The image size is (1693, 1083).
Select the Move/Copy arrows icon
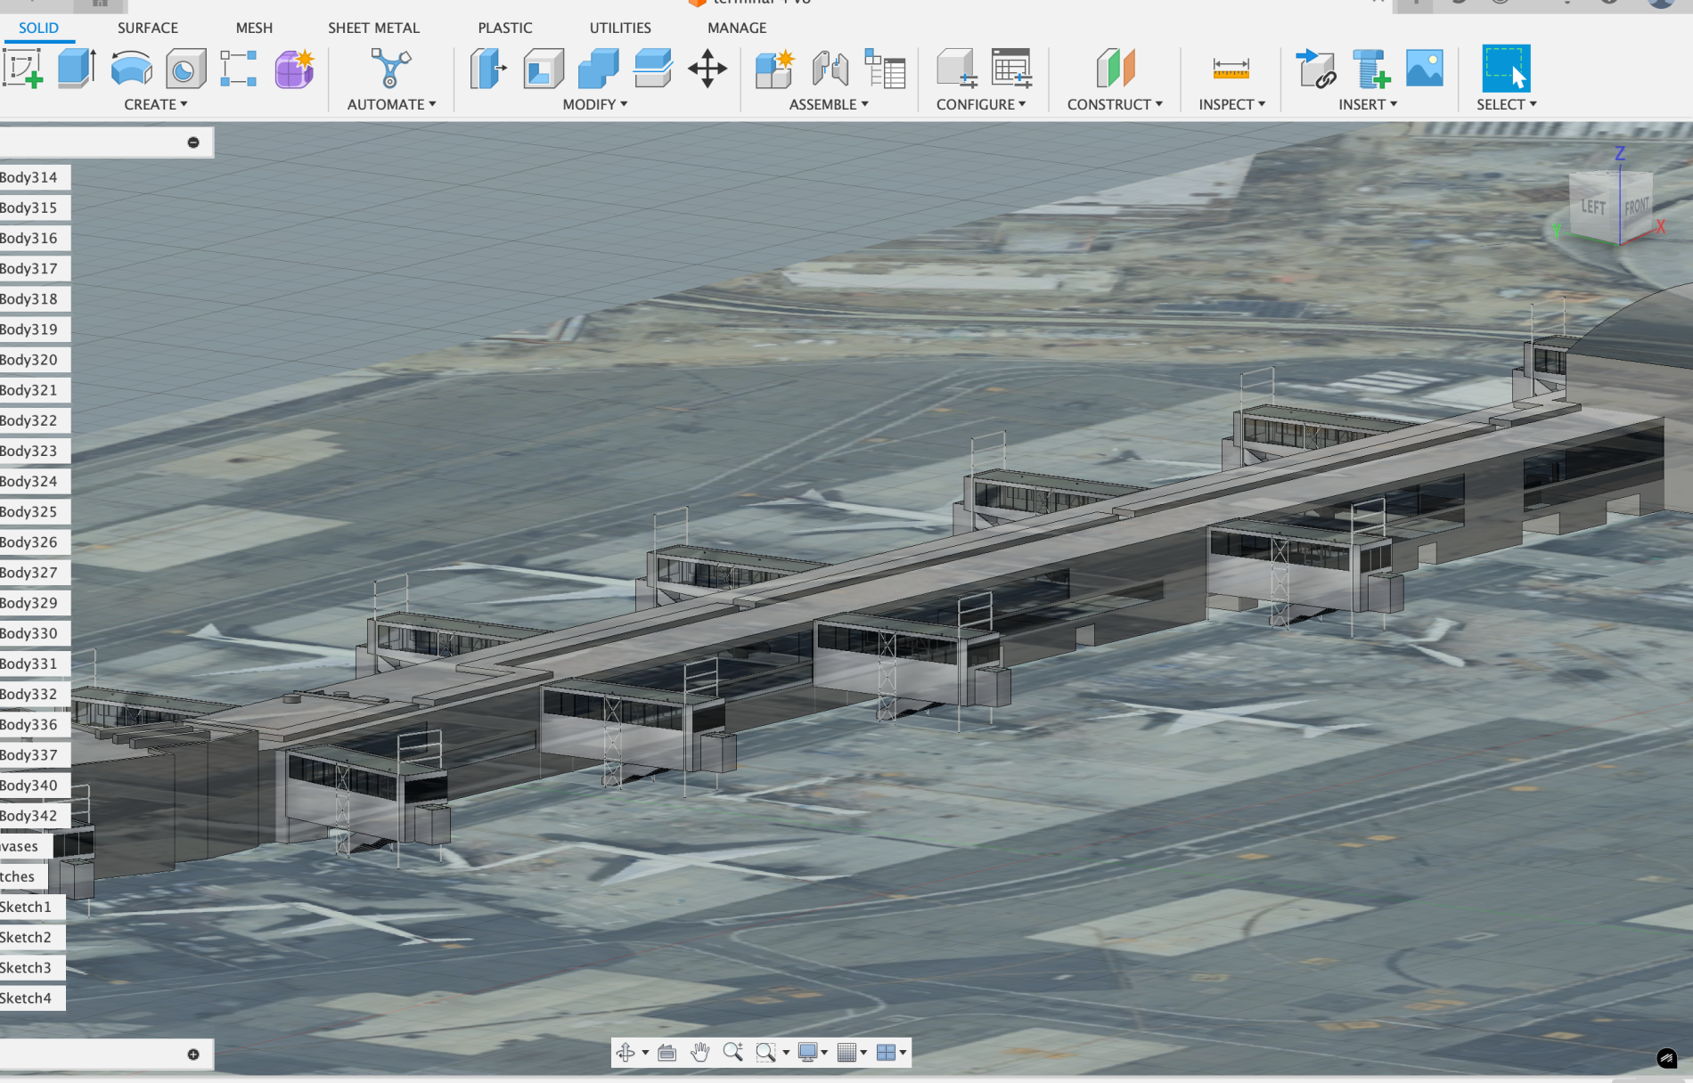[x=707, y=69]
